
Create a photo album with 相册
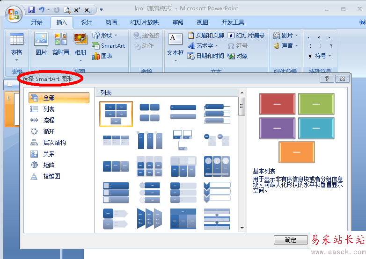[81, 47]
